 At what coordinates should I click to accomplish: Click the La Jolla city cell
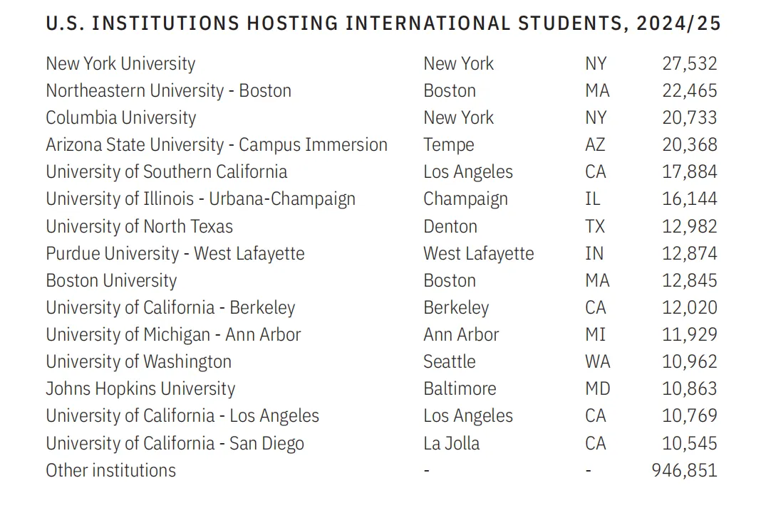coord(451,443)
